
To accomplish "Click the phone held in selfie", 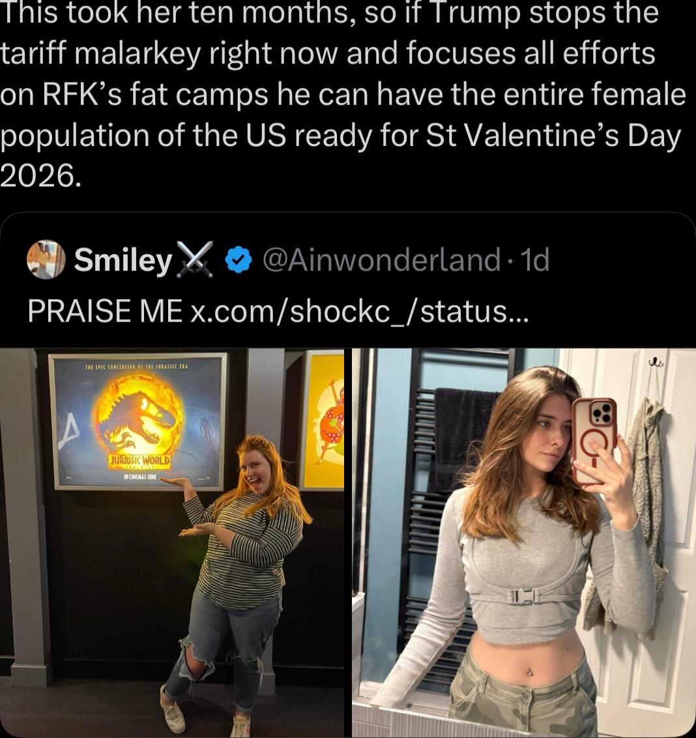I will [x=594, y=441].
